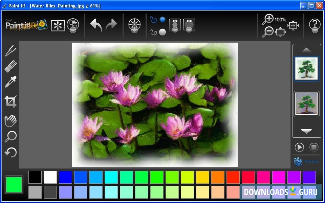The width and height of the screenshot is (325, 203).
Task: Click the asterisk framed button in top toolbar
Action: [x=58, y=25]
